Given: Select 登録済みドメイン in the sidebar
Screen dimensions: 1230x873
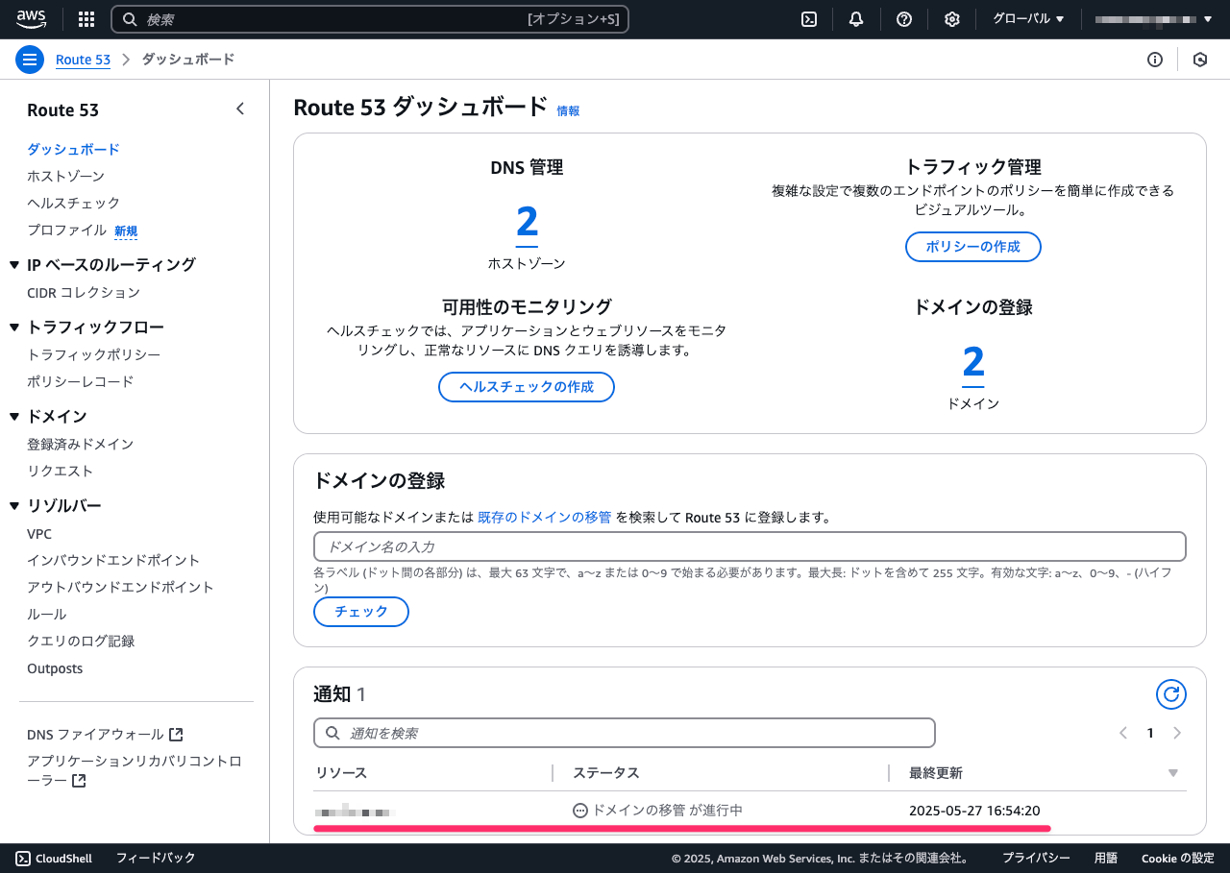Looking at the screenshot, I should click(x=81, y=445).
